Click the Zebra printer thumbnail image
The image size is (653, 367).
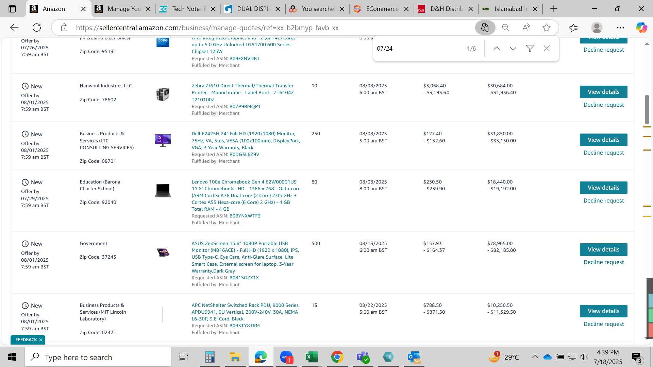(163, 94)
